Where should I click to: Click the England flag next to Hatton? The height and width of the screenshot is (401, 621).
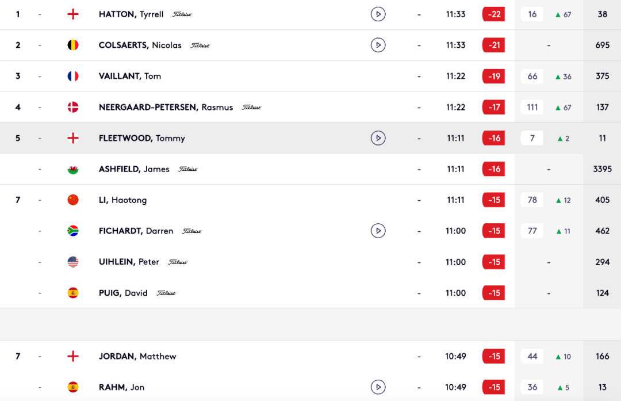tap(73, 14)
